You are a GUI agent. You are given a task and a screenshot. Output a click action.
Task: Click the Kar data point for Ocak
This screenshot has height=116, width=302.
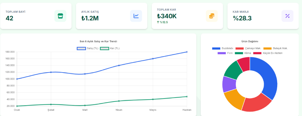(x=17, y=106)
